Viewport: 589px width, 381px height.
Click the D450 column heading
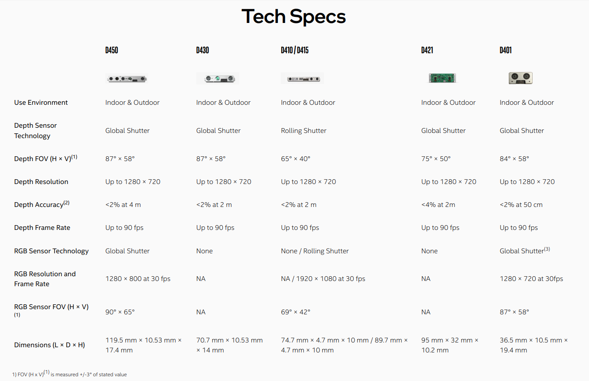(111, 50)
